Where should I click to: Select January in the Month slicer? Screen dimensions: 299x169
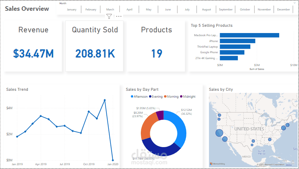tap(72, 9)
